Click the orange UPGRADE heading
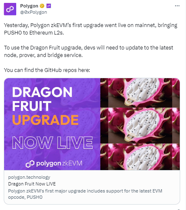Screen dimensions: 186x210 45,120
